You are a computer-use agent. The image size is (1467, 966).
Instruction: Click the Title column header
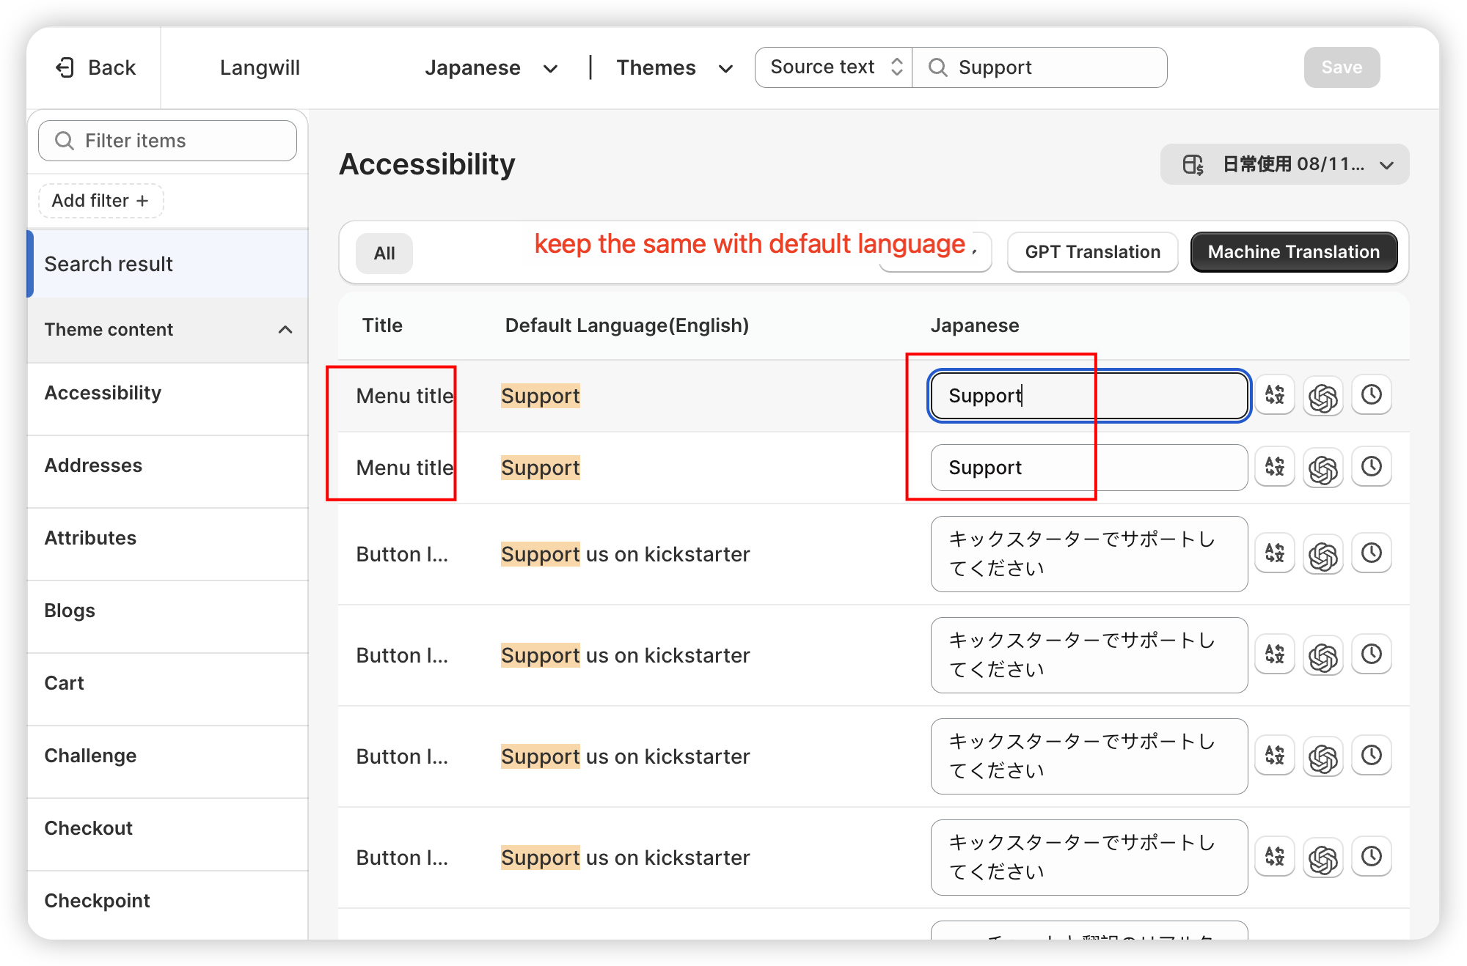pyautogui.click(x=382, y=325)
